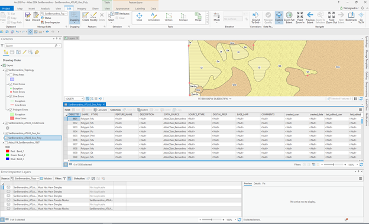Click Ground To Grid correction
Screen dimensions: 369x224
pyautogui.click(x=255, y=17)
